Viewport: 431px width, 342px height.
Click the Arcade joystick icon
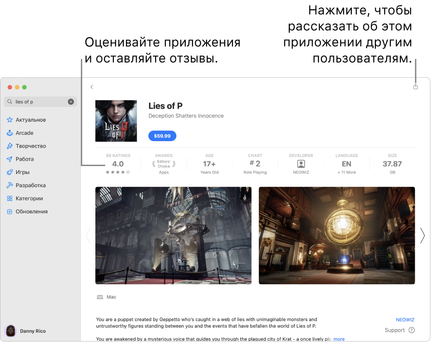(10, 133)
